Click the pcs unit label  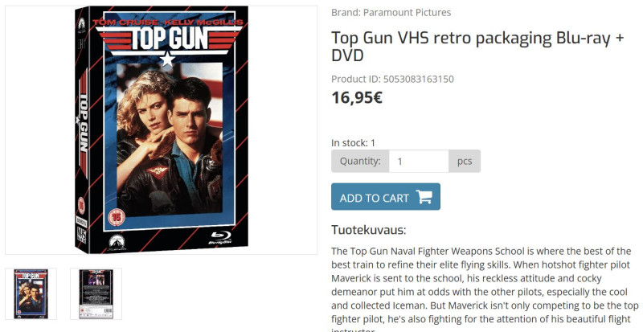pos(465,161)
